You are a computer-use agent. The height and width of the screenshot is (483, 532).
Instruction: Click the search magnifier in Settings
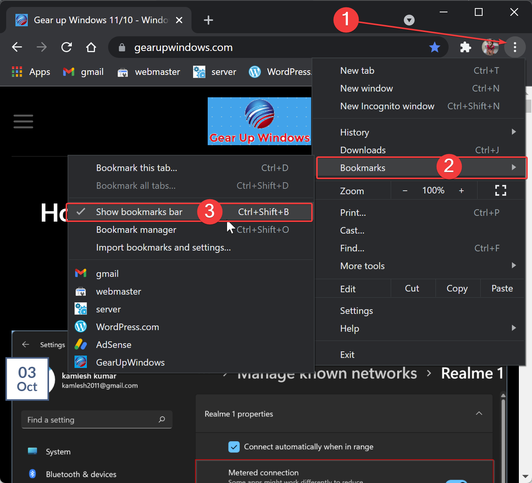click(x=162, y=419)
